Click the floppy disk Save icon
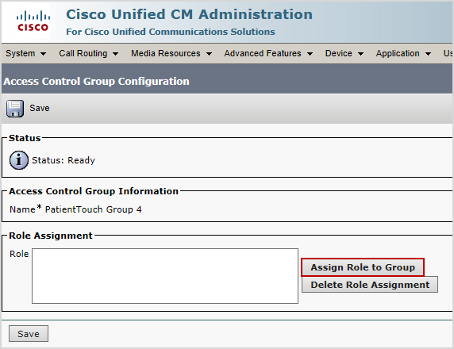Screen dimensions: 454x349 [x=15, y=109]
